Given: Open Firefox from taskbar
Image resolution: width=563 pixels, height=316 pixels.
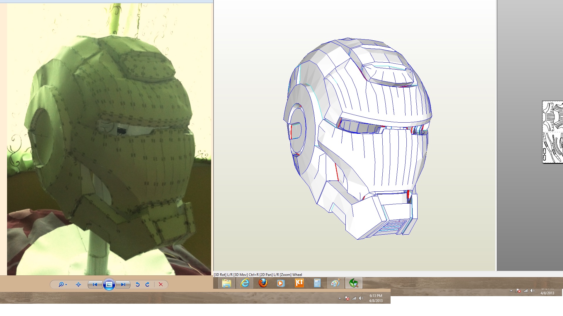Looking at the screenshot, I should coord(263,283).
